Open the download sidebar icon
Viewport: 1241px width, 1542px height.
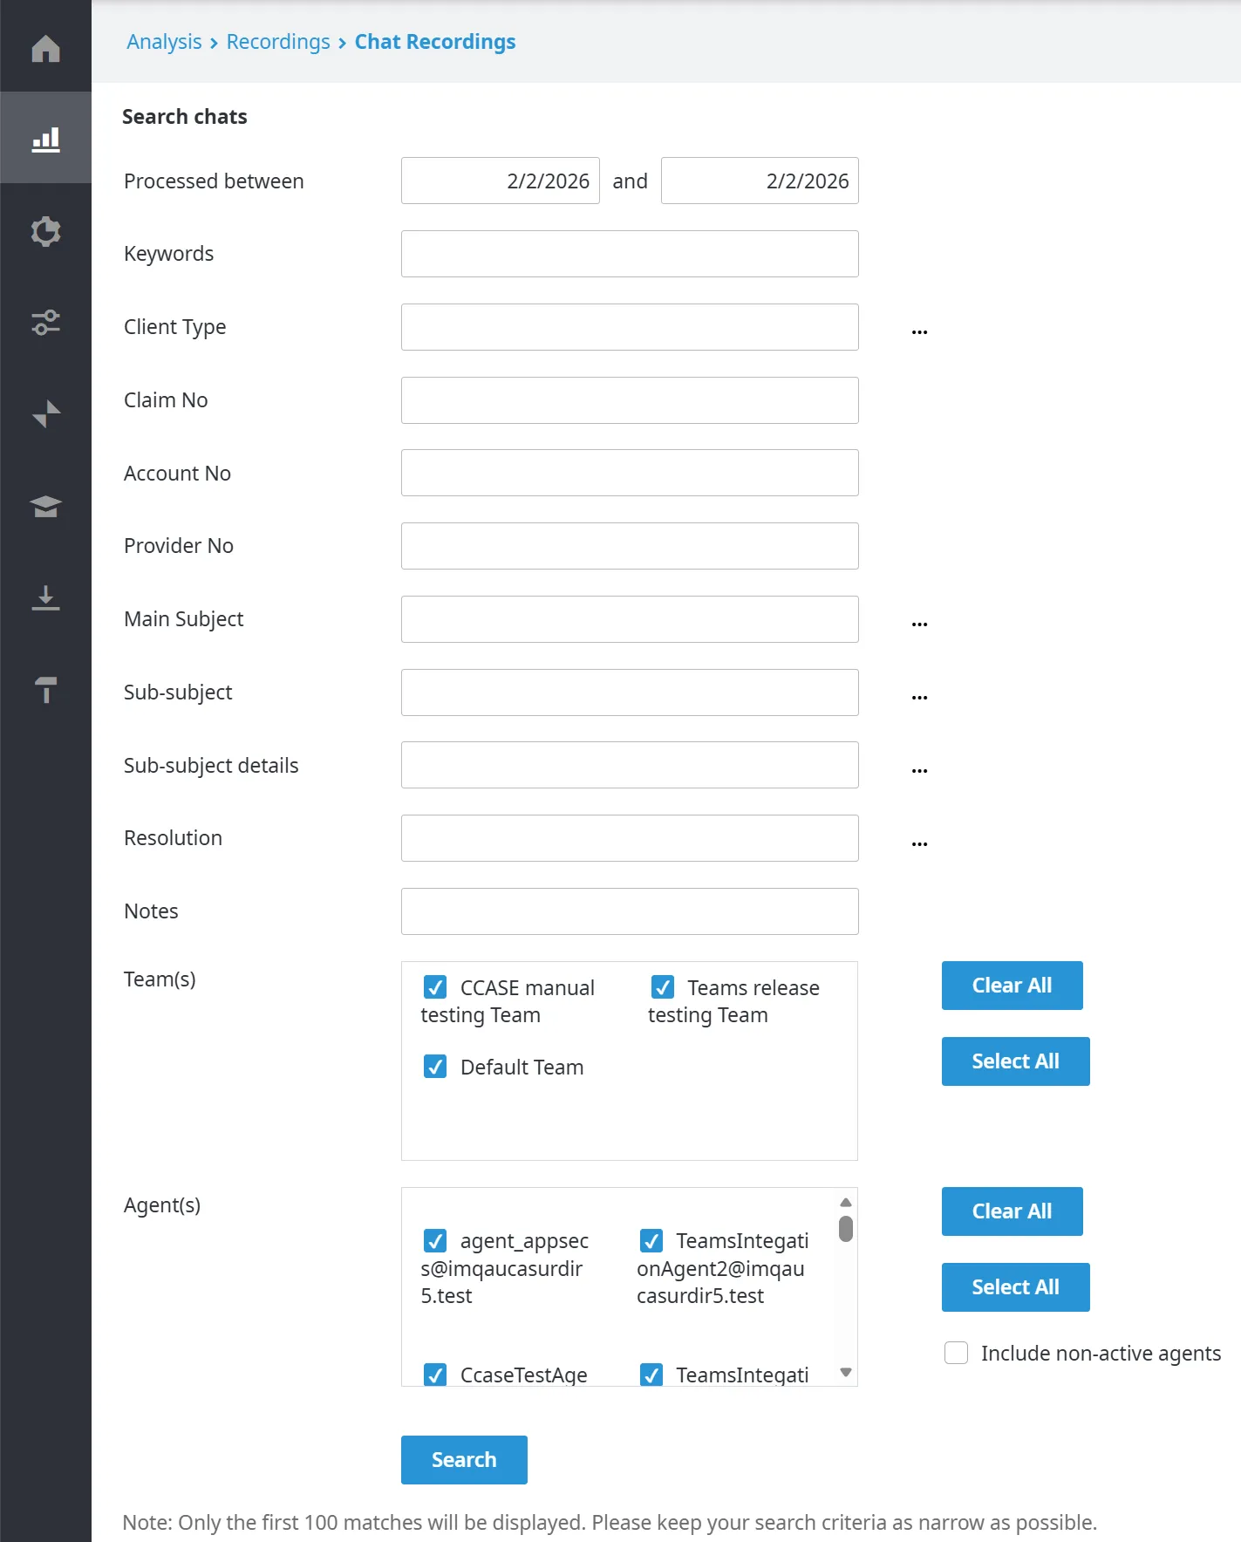pos(45,598)
